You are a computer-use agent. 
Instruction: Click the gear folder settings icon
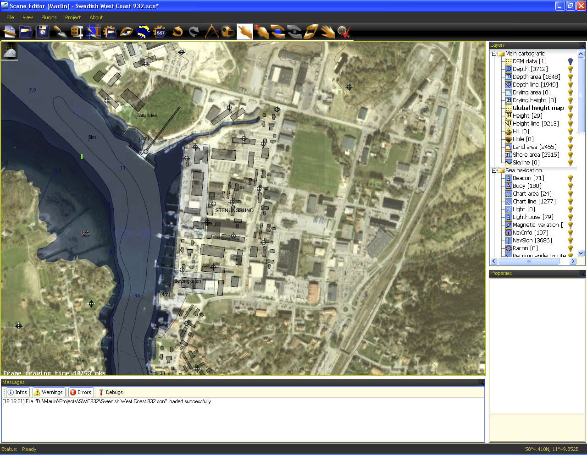110,32
